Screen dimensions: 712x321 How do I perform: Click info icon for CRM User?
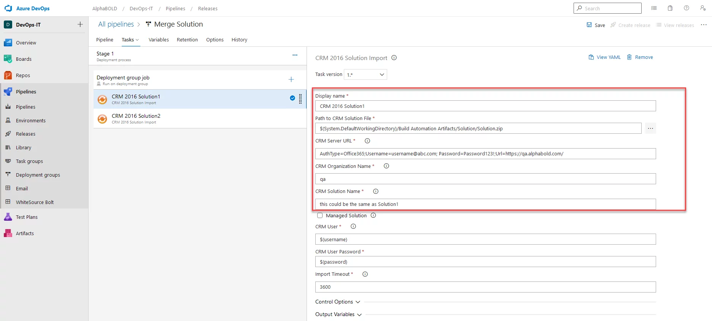(x=353, y=226)
